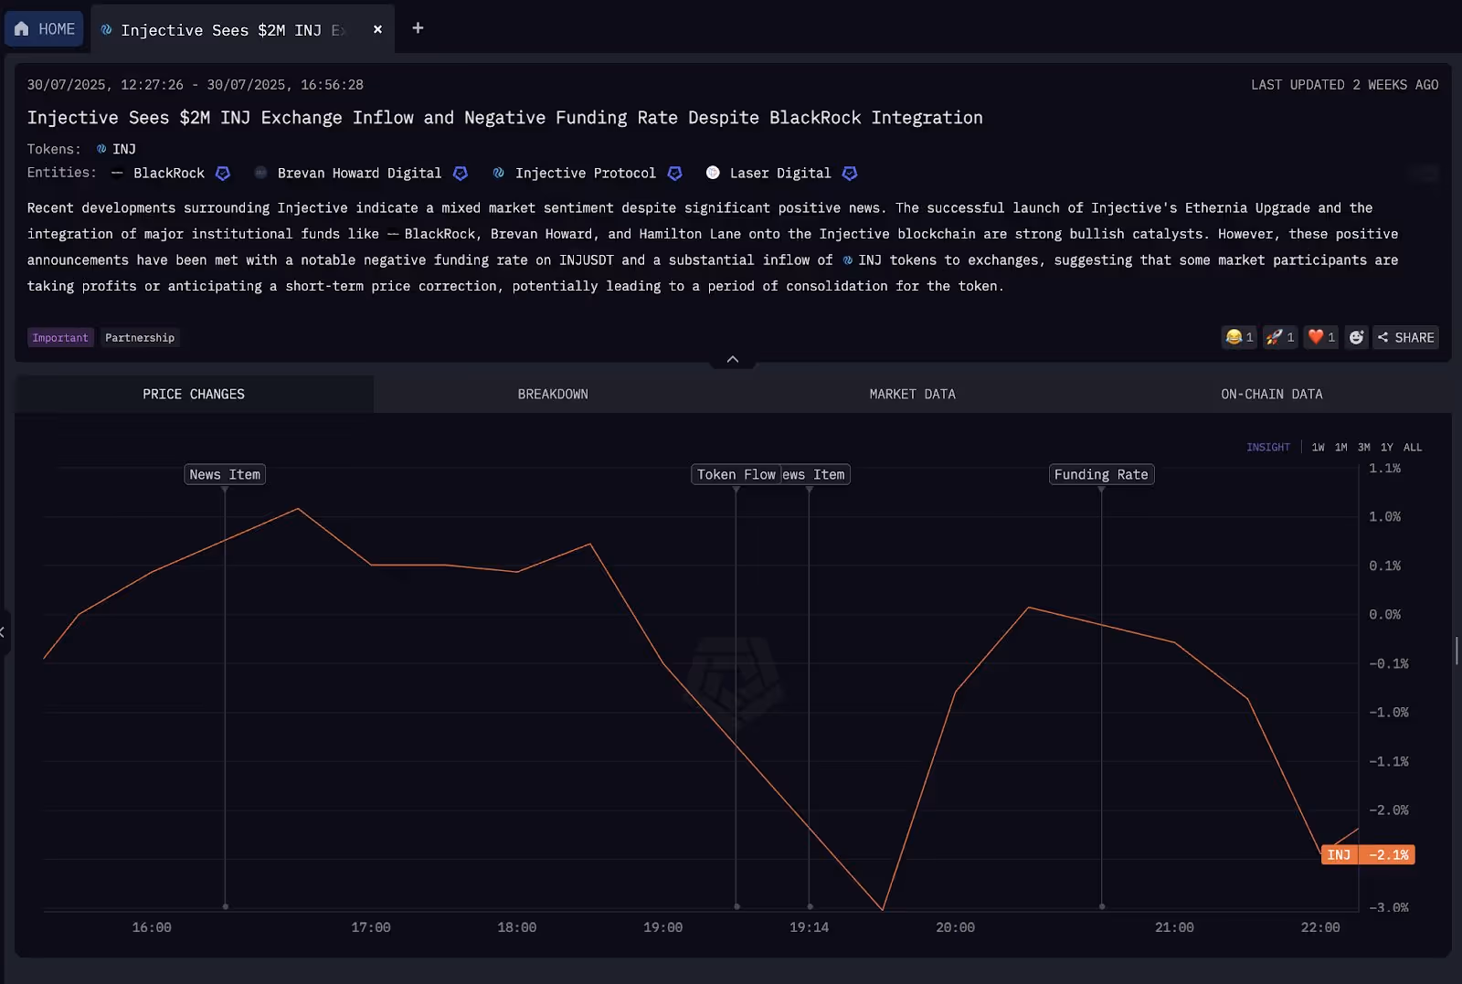Click the Funding Rate chart marker
This screenshot has height=984, width=1462.
[x=1101, y=474]
